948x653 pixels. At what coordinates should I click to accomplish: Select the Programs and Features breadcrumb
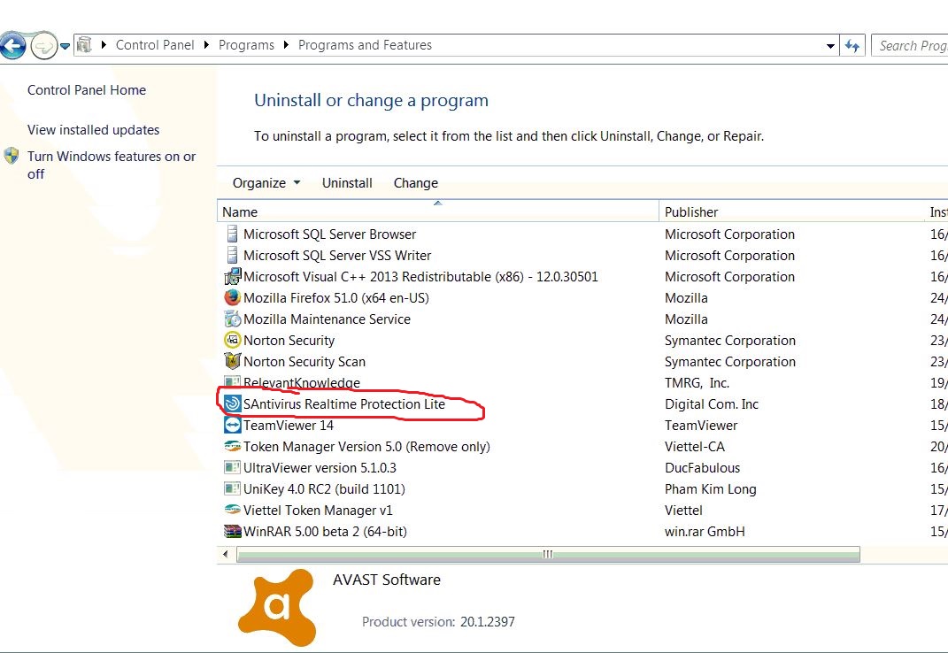point(365,45)
